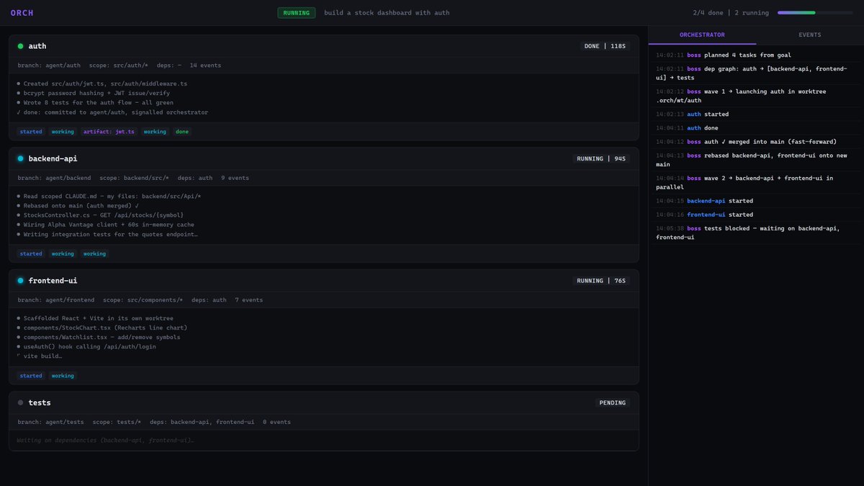The image size is (864, 486).
Task: Click the overall progress bar in header
Action: (x=815, y=13)
